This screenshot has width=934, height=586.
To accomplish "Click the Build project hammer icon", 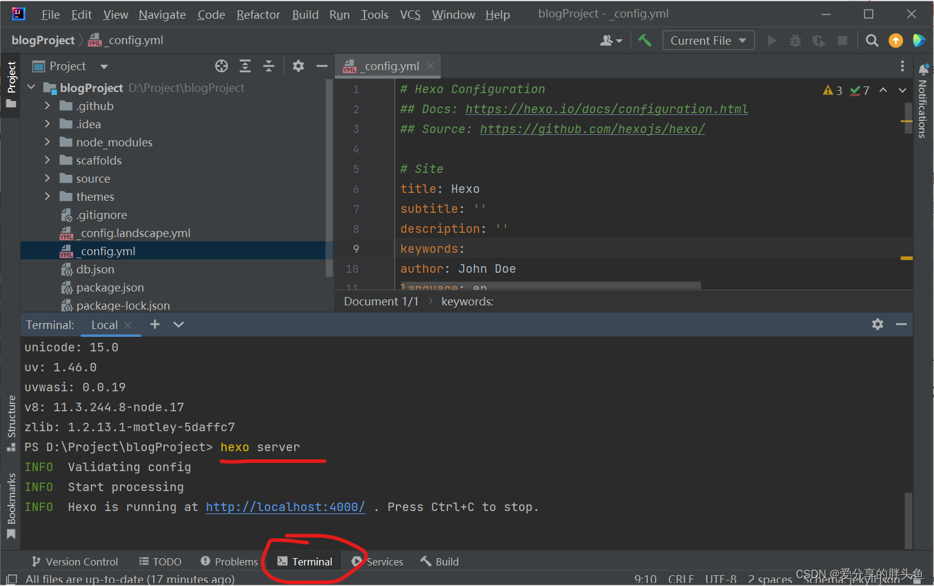I will 645,41.
